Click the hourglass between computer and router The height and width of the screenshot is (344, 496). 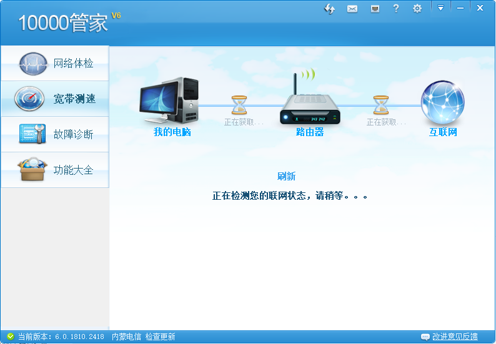point(239,105)
